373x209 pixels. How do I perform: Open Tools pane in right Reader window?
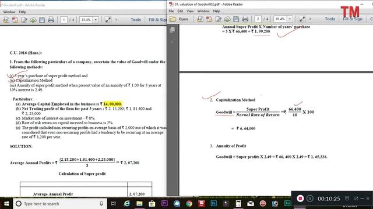330,19
